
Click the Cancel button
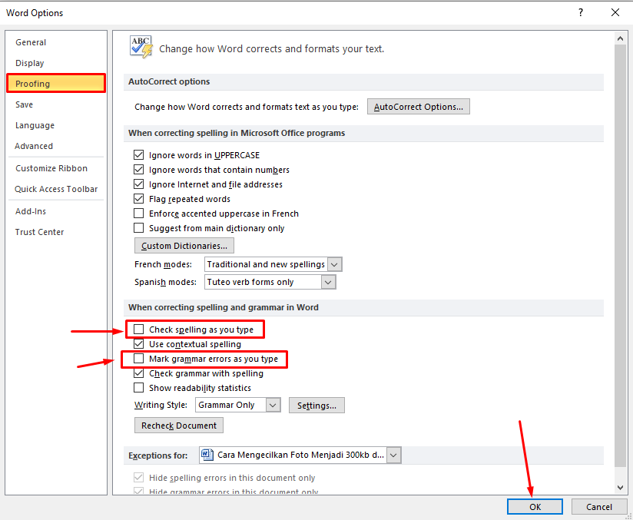[599, 507]
